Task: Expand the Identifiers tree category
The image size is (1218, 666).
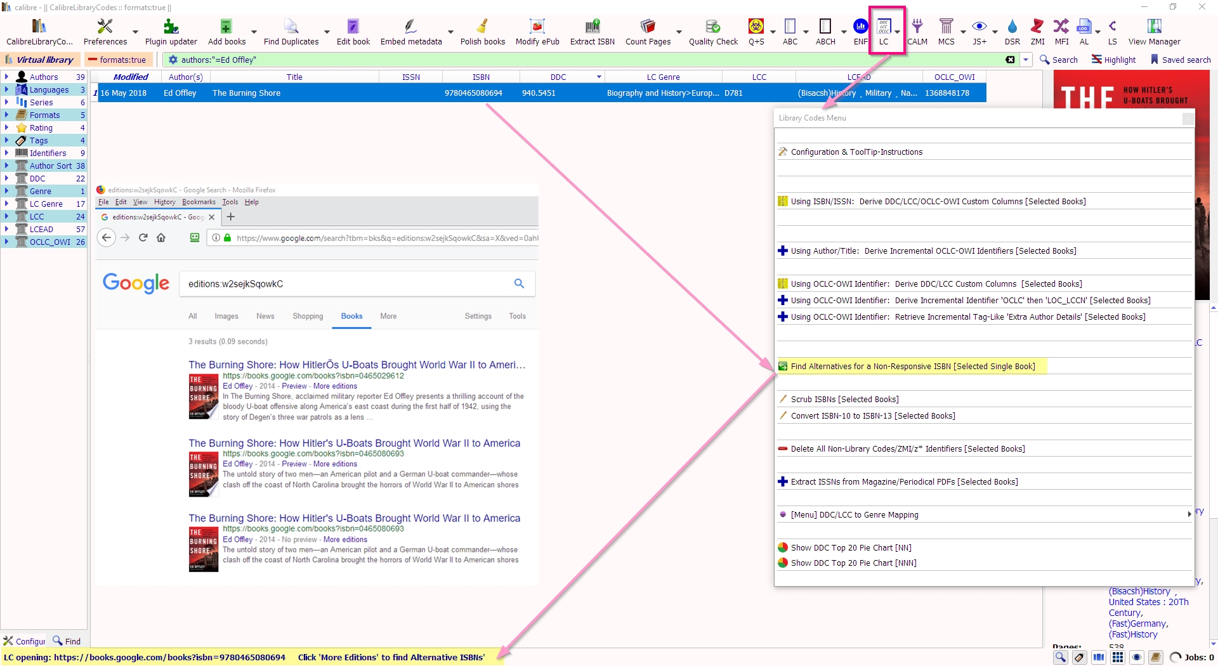Action: [x=6, y=153]
